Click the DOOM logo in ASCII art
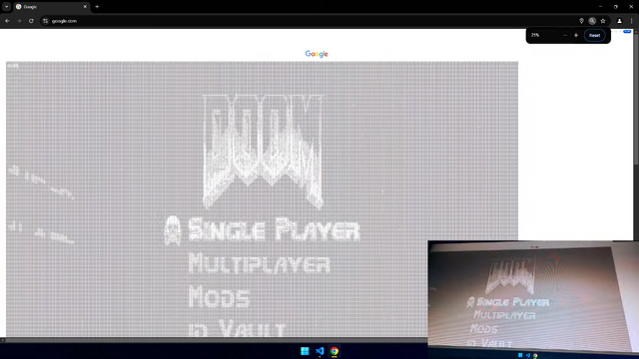 pos(263,152)
